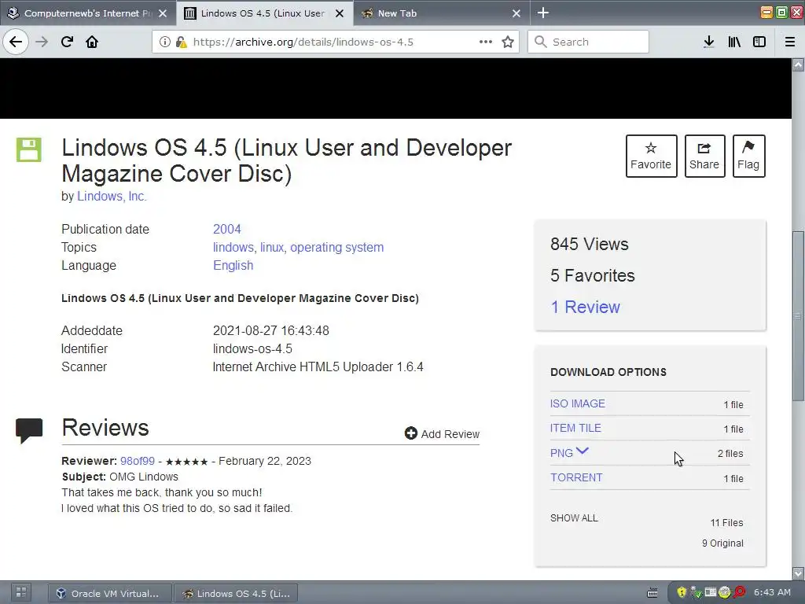Click the yellow-green round tray icon
805x604 pixels.
click(x=724, y=592)
